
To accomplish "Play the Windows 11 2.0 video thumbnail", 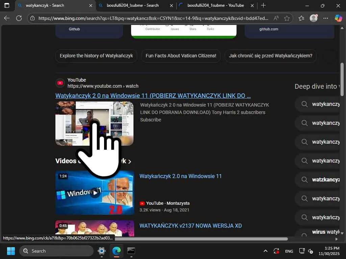I will (x=95, y=193).
